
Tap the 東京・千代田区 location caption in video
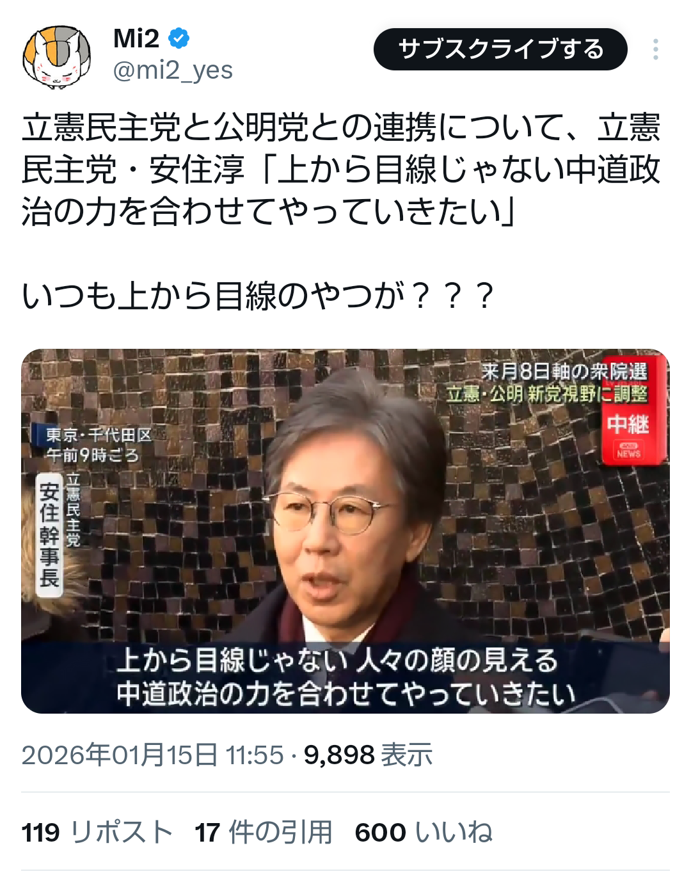[x=99, y=435]
